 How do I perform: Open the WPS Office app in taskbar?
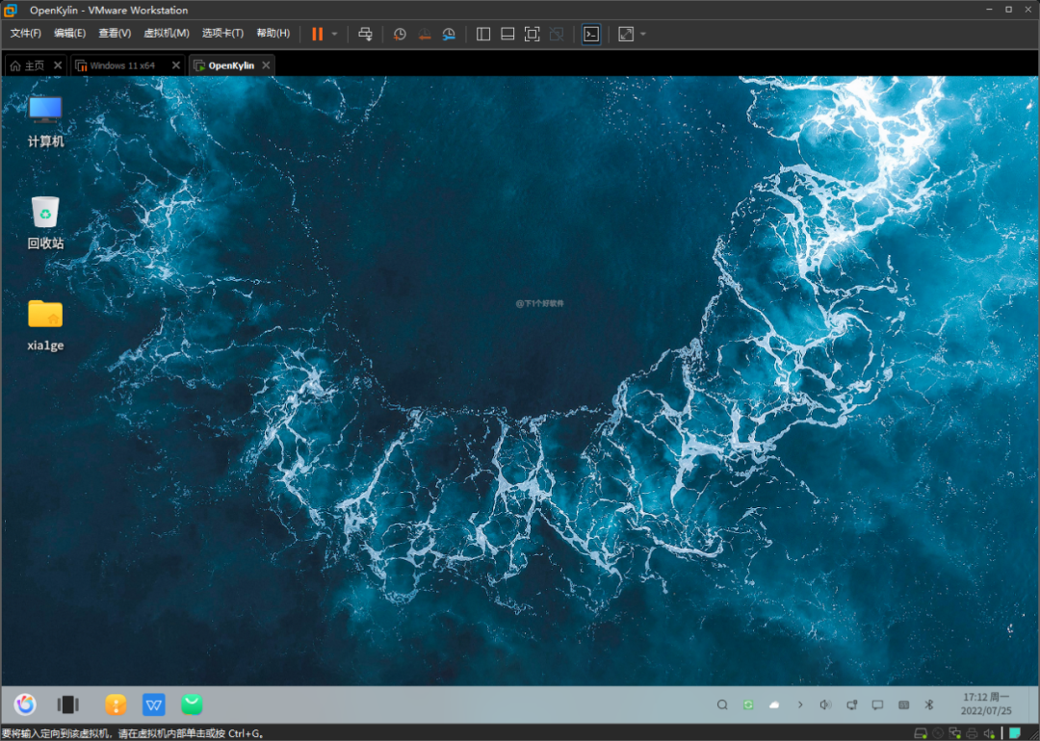(x=154, y=704)
